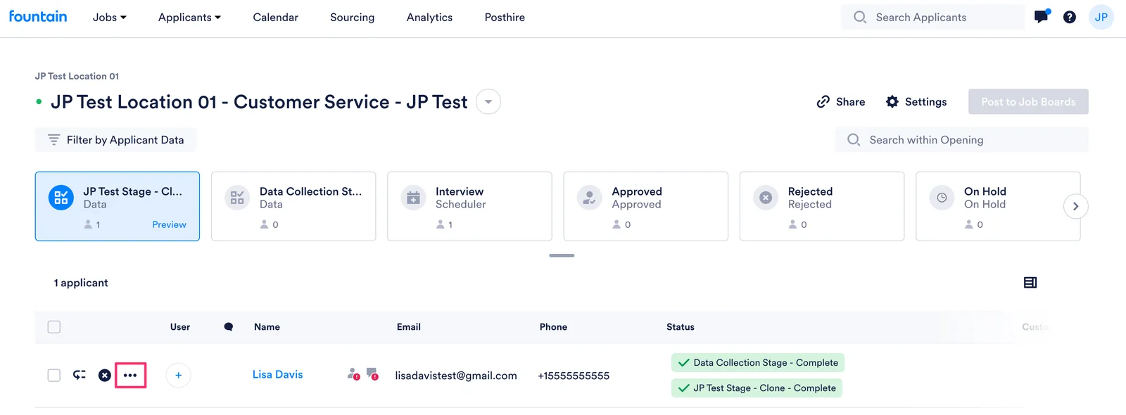Tick the Lisa Davis row checkbox
The image size is (1126, 415).
(54, 376)
